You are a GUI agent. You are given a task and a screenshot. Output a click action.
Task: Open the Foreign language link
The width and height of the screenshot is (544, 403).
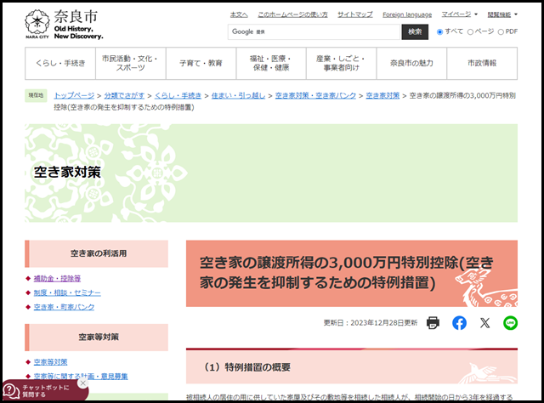pos(407,14)
